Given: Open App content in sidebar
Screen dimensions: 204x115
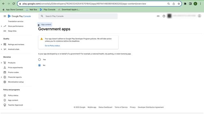Looking at the screenshot, I should point(13,100).
